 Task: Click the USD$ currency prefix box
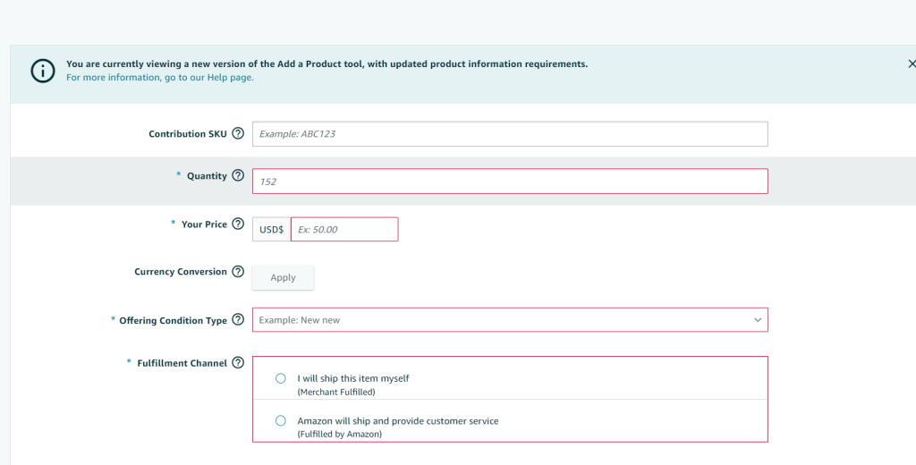(x=272, y=229)
